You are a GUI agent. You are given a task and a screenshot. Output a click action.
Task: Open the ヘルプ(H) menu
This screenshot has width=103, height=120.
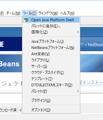tap(68, 13)
